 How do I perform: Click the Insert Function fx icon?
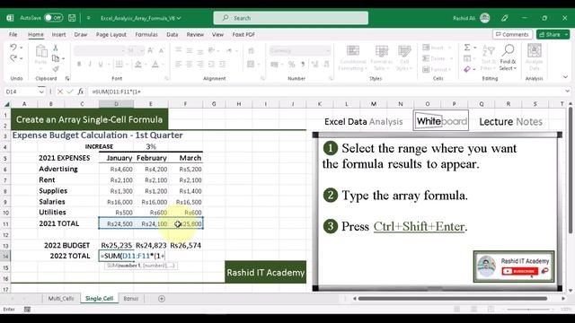pos(81,92)
